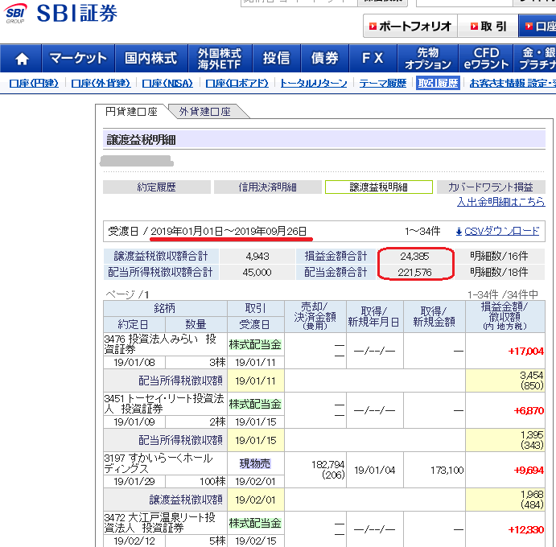The height and width of the screenshot is (547, 556).
Task: Click the 配当所得税徴収額合計 value 45,000
Action: click(x=257, y=272)
